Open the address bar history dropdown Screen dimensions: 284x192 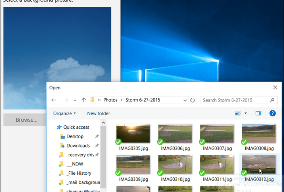tap(185, 100)
